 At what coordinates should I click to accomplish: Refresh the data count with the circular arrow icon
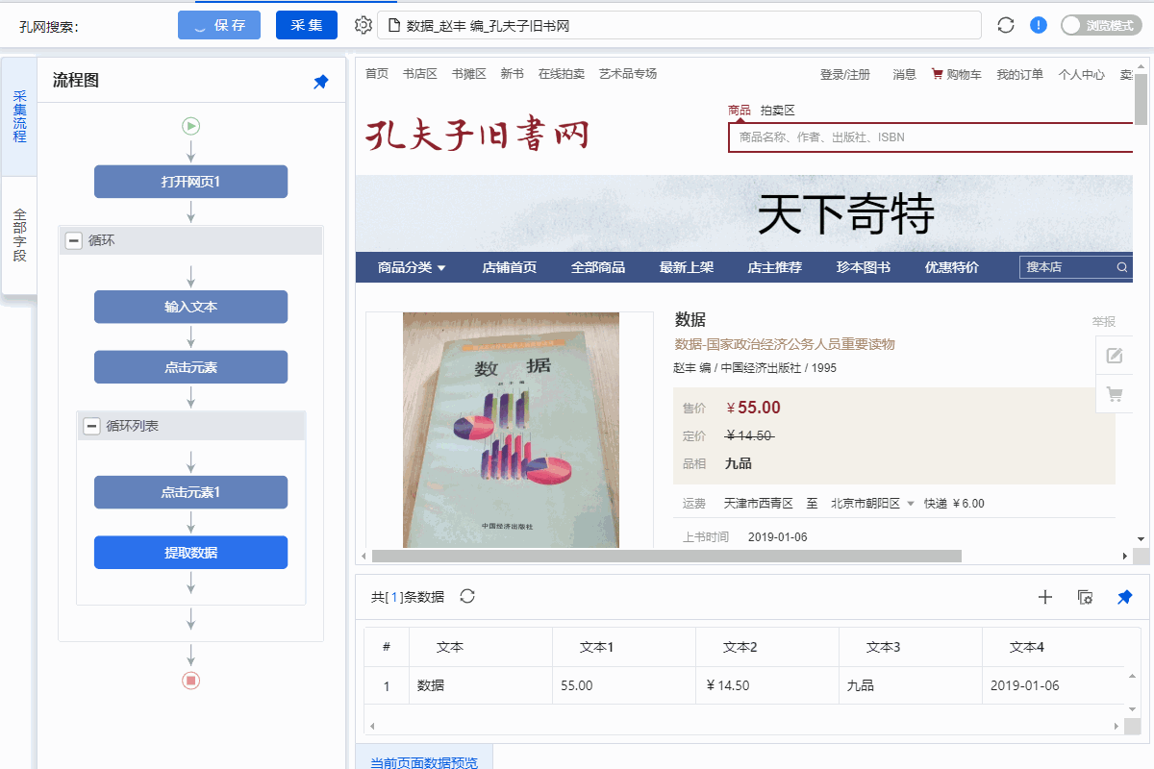point(467,596)
